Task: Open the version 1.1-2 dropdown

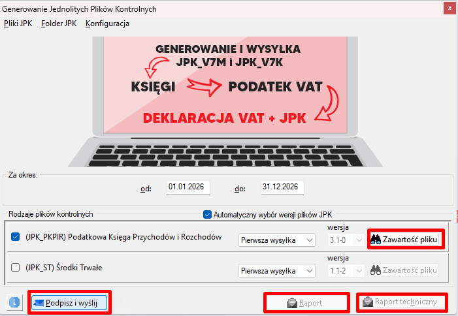Action: 344,270
